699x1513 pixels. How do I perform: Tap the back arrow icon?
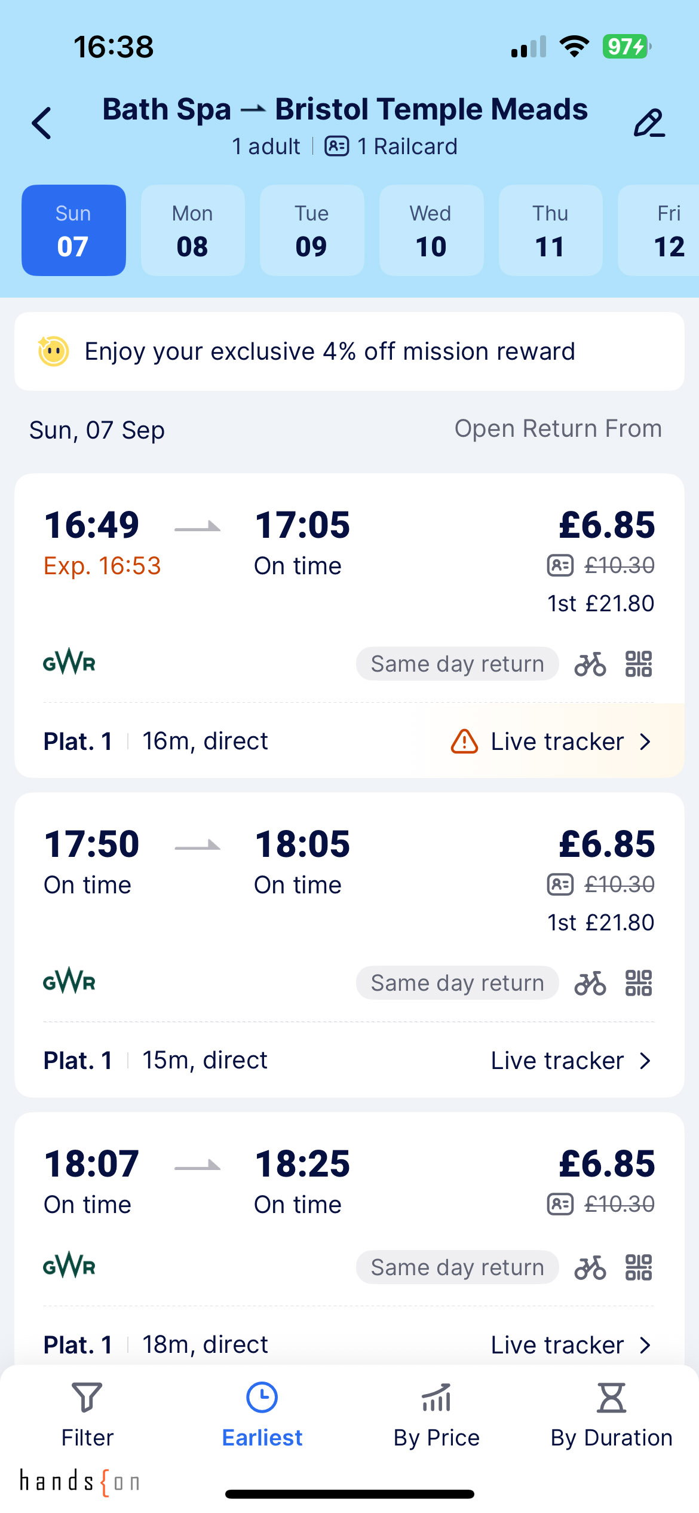[42, 124]
